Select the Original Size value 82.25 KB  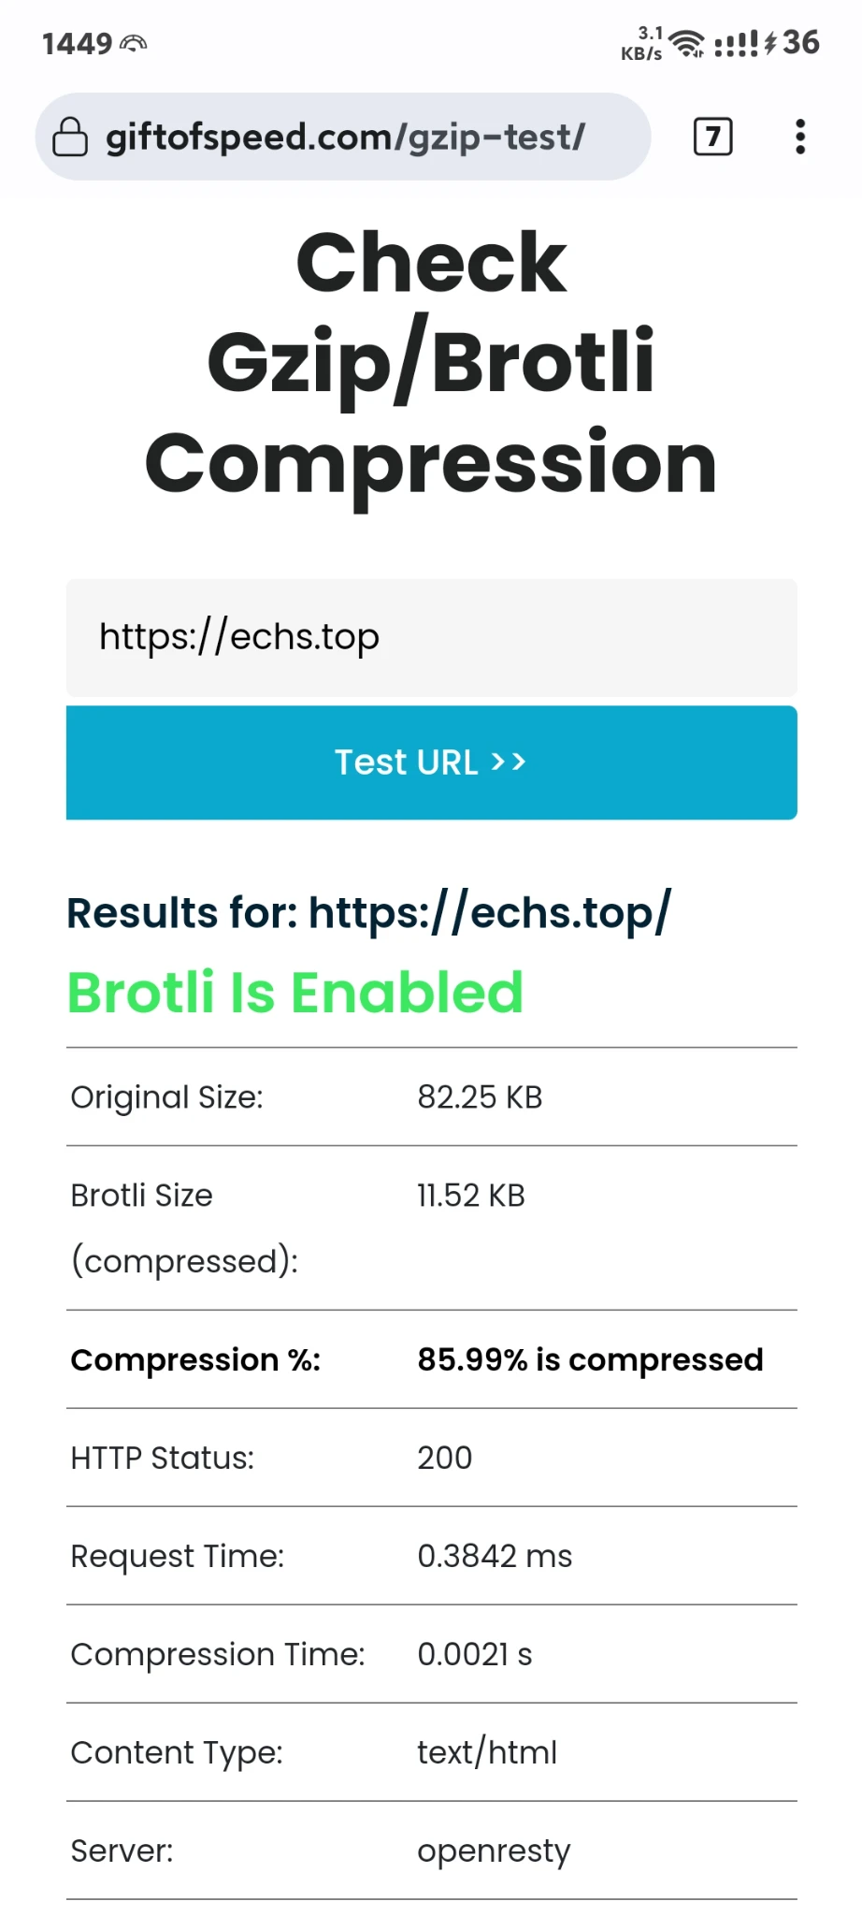pos(480,1096)
